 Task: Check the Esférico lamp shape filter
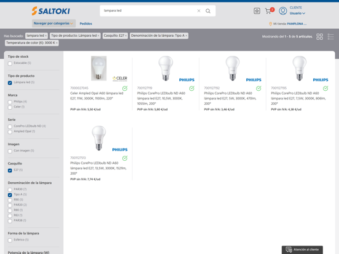10,240
